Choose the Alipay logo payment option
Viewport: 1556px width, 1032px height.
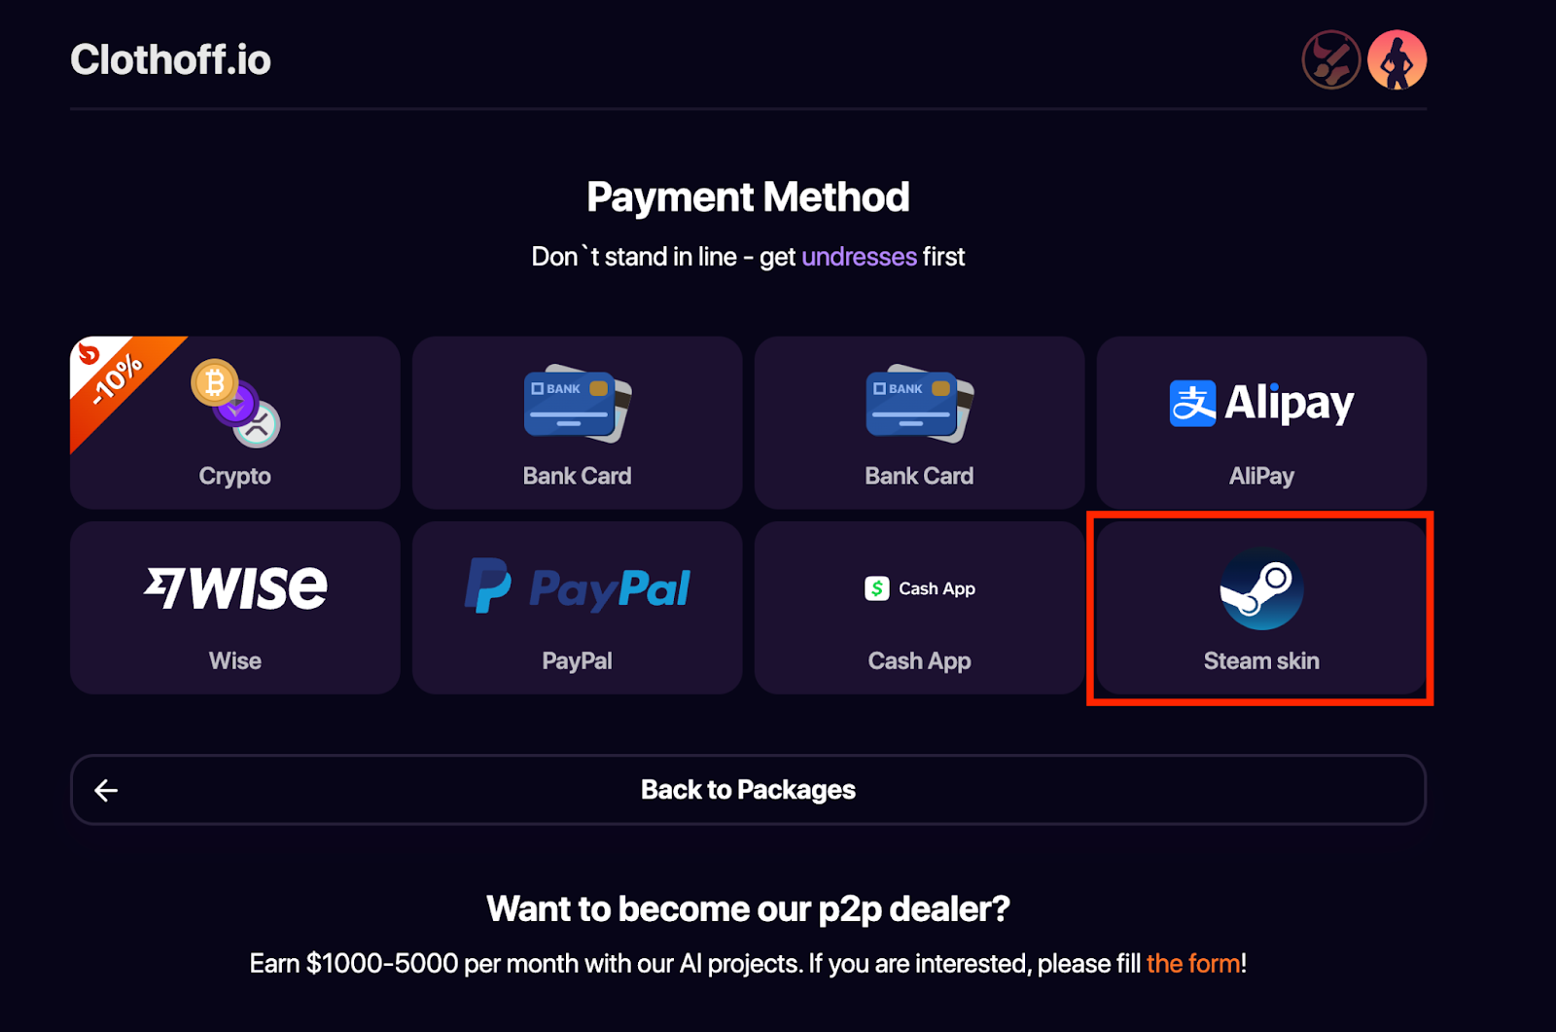1261,403
